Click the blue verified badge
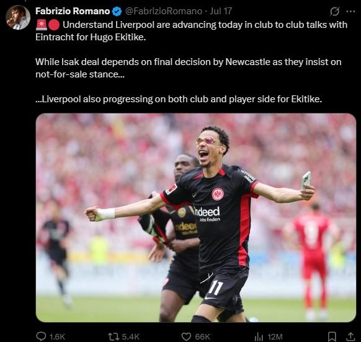The image size is (361, 342). pyautogui.click(x=117, y=11)
